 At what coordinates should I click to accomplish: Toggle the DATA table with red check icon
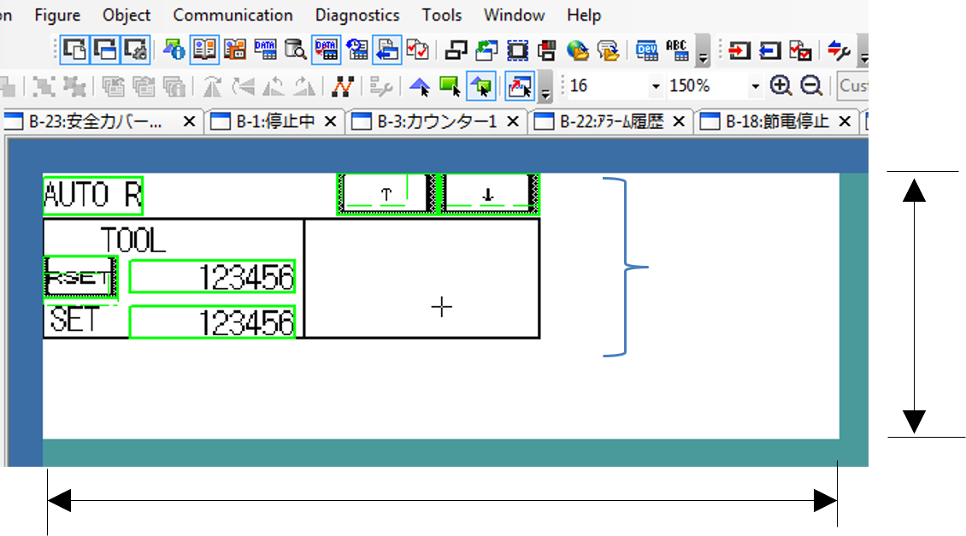tap(326, 50)
